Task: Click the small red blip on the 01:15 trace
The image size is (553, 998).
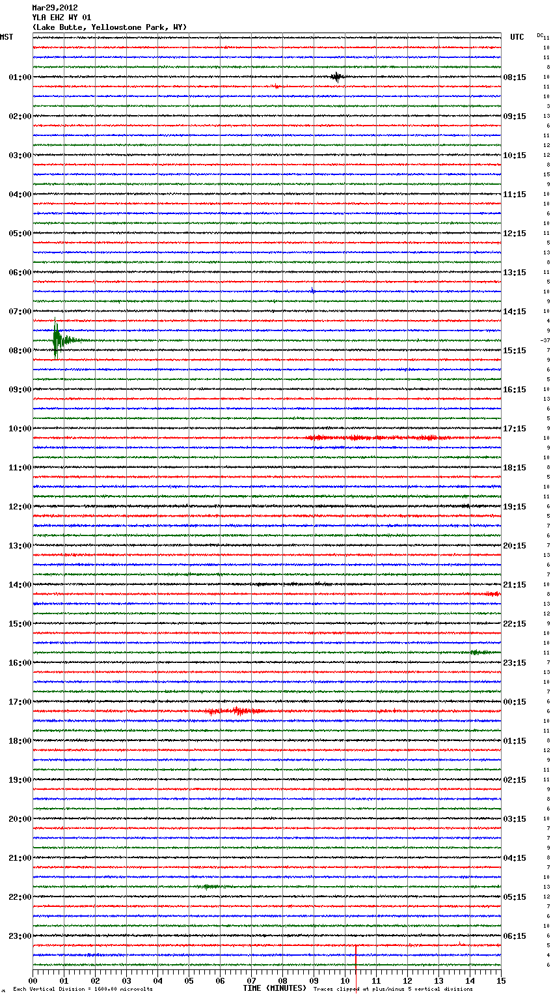Action: click(276, 87)
